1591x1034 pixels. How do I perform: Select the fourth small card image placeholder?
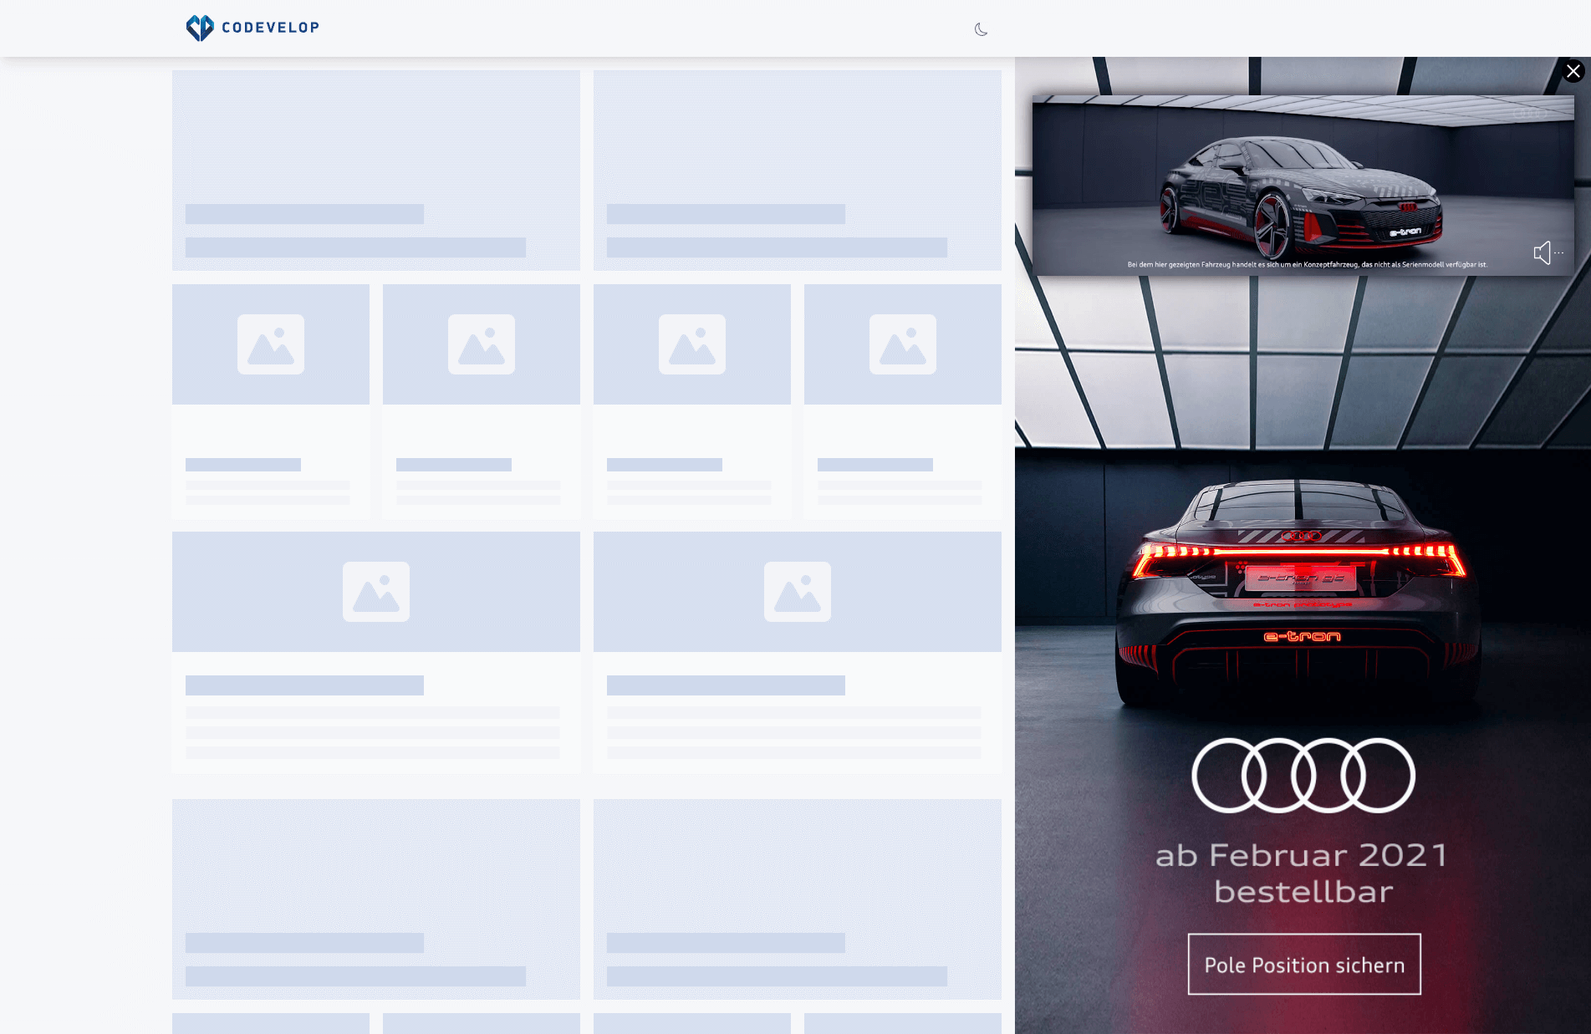point(903,344)
